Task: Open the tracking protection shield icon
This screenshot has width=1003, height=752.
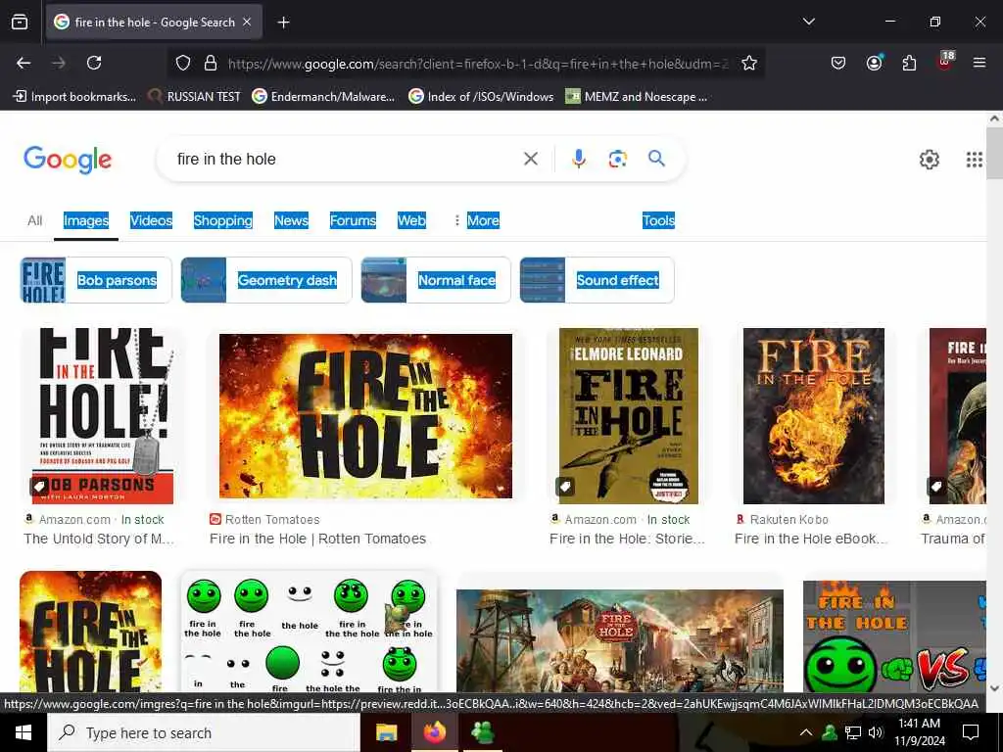Action: click(183, 64)
